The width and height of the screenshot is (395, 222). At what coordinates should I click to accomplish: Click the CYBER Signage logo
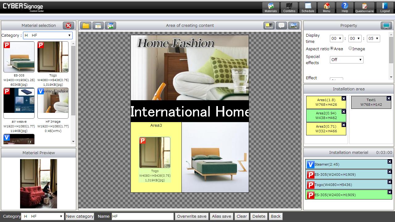click(x=23, y=7)
